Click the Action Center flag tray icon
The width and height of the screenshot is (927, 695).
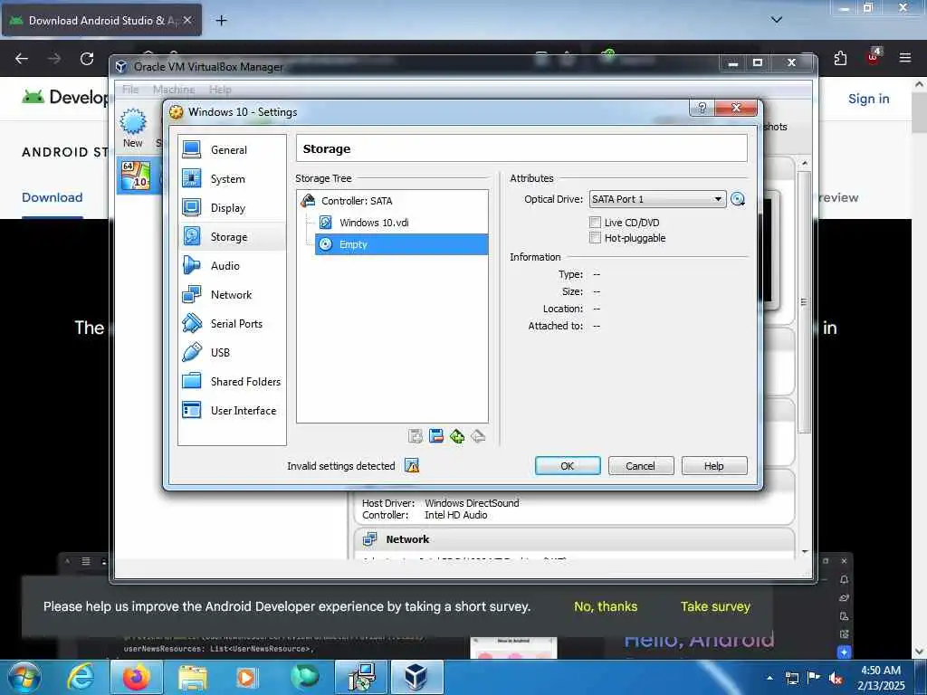click(814, 678)
